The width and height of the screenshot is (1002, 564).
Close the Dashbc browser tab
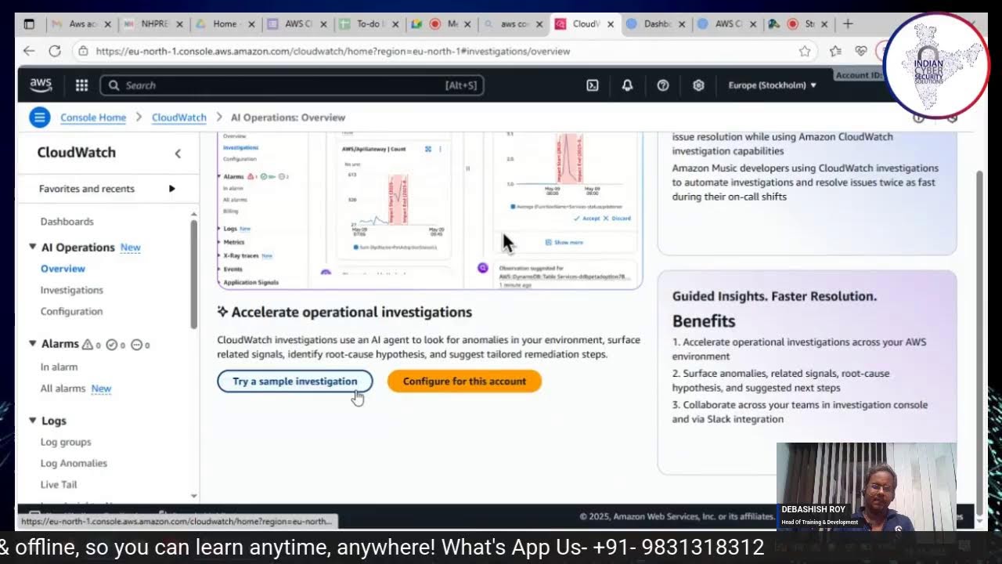(x=683, y=24)
